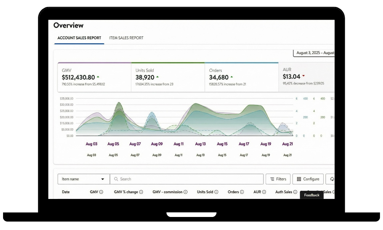Toggle the GMV metric card

click(94, 77)
